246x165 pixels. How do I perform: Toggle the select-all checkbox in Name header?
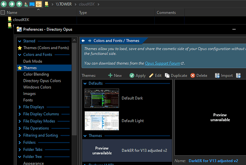click(3, 12)
